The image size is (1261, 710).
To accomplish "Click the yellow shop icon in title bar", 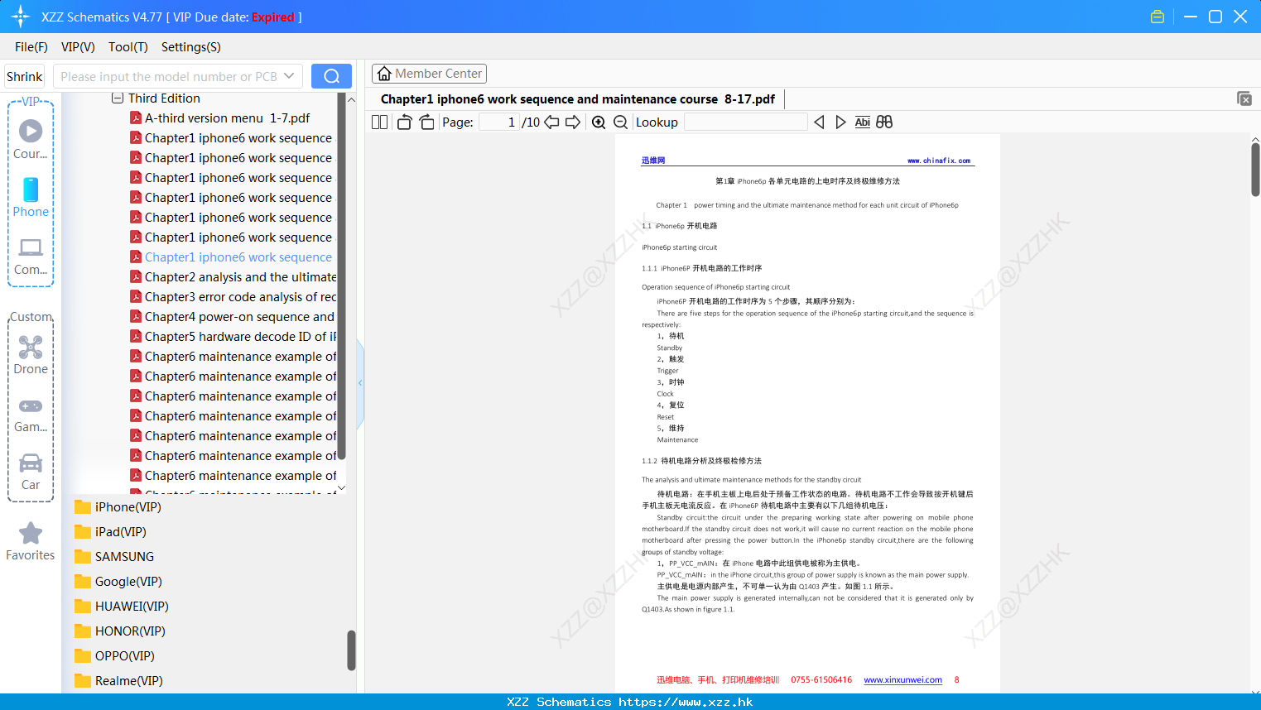I will click(1158, 17).
